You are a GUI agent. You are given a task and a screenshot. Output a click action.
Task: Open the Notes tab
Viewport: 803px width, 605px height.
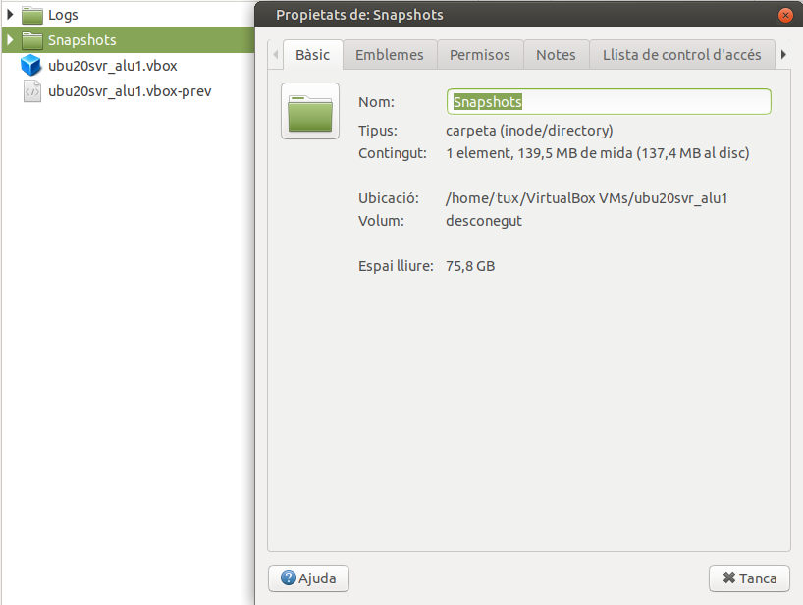click(556, 55)
